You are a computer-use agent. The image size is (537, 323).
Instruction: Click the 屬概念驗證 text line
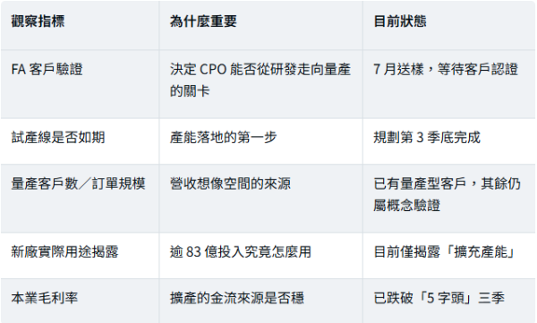tap(406, 206)
